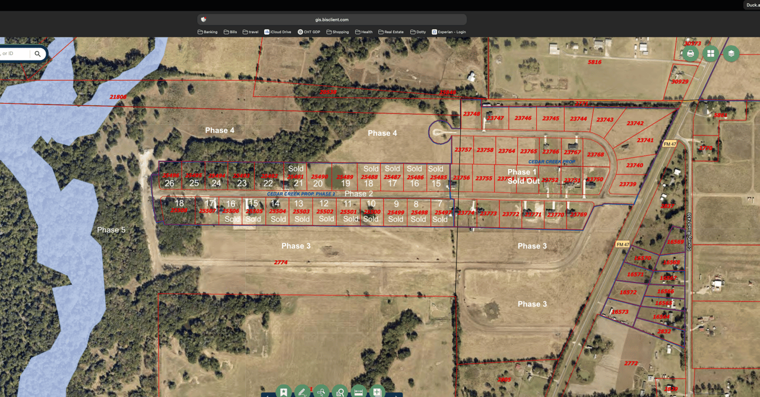Image resolution: width=760 pixels, height=397 pixels.
Task: Select the measure ruler tool
Action: coord(359,392)
